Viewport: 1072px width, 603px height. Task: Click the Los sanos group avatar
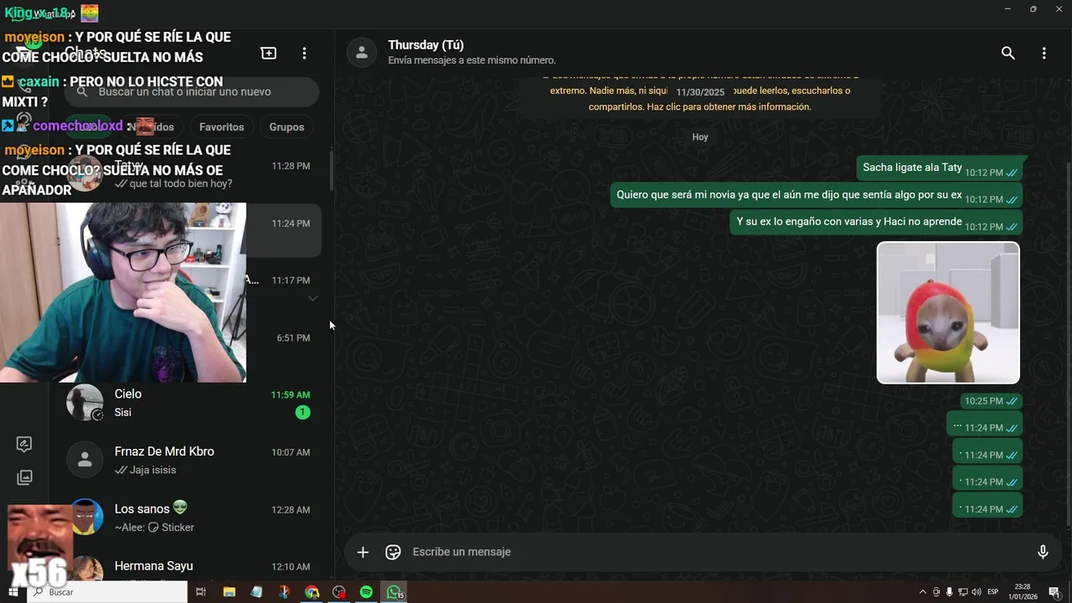click(85, 518)
